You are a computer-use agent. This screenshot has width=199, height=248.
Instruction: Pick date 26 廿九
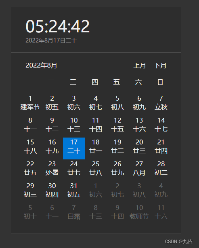click(x=117, y=168)
